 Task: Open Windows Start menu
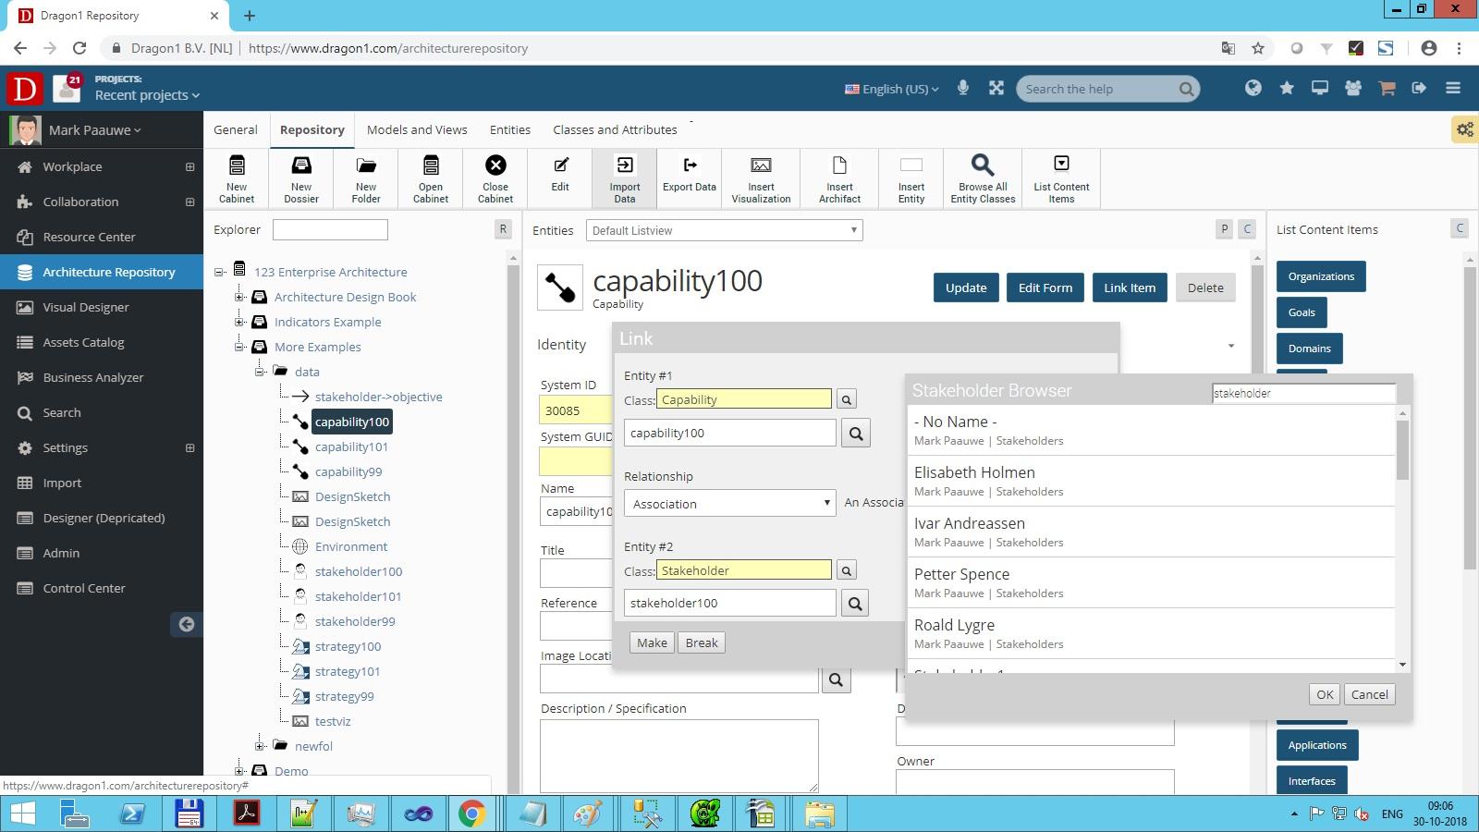pos(22,814)
